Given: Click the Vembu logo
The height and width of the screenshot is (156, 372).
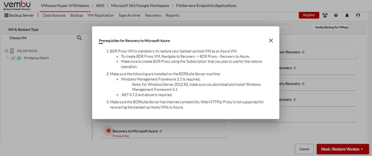Looking at the screenshot, I should coord(17,6).
